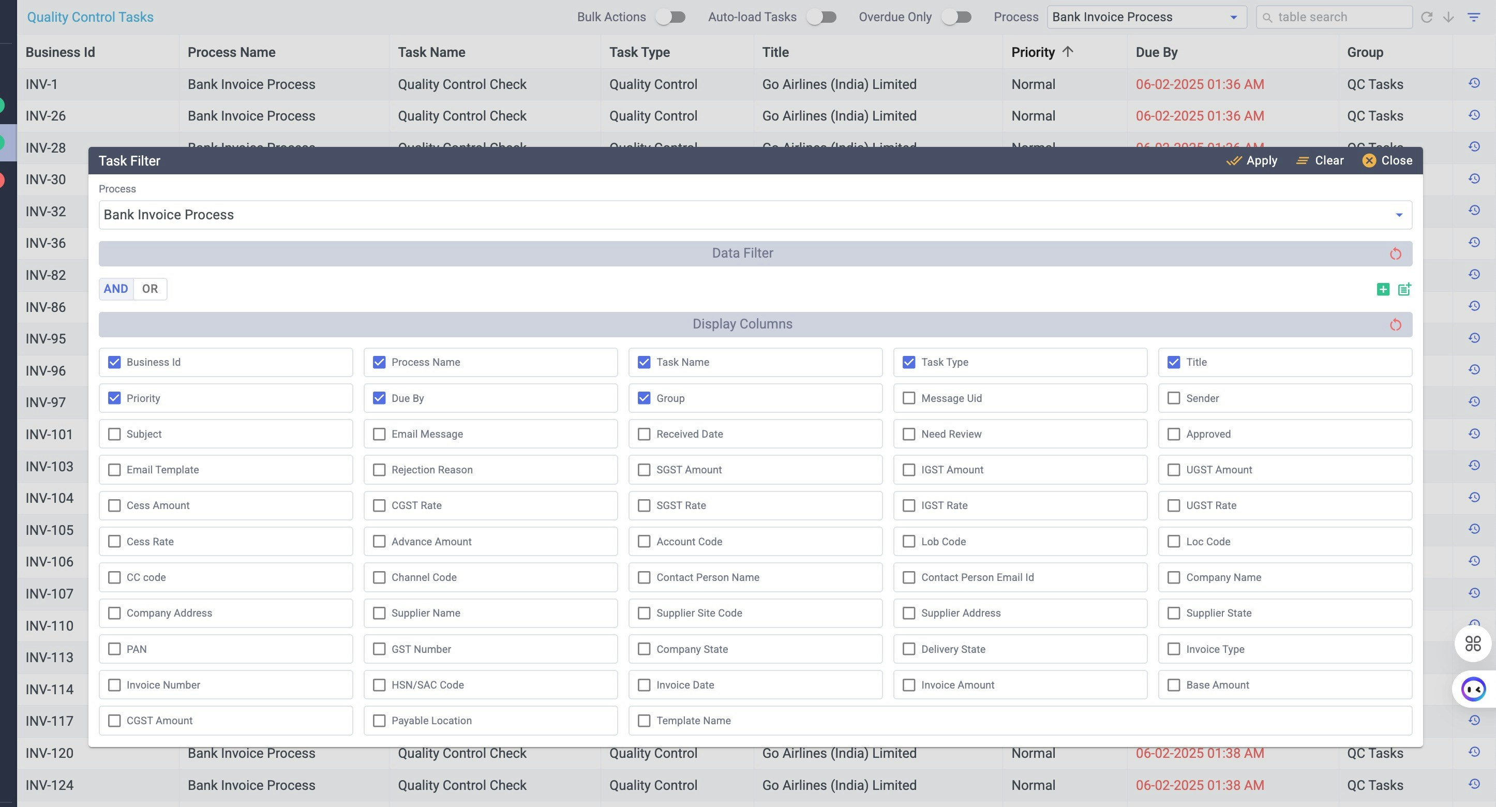Click the refresh table icon
Screen dimensions: 1496x807
pyautogui.click(x=1426, y=18)
